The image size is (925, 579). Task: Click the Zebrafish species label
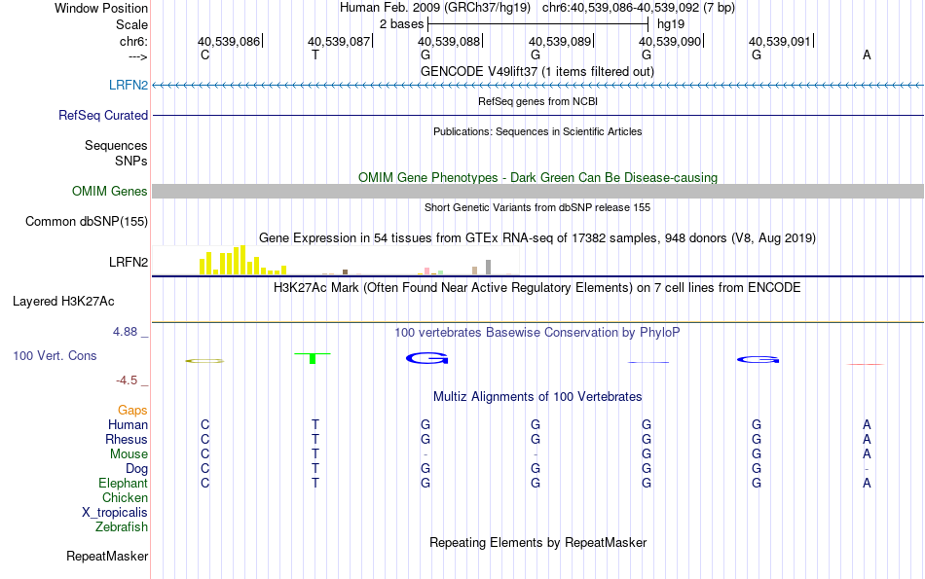point(122,526)
